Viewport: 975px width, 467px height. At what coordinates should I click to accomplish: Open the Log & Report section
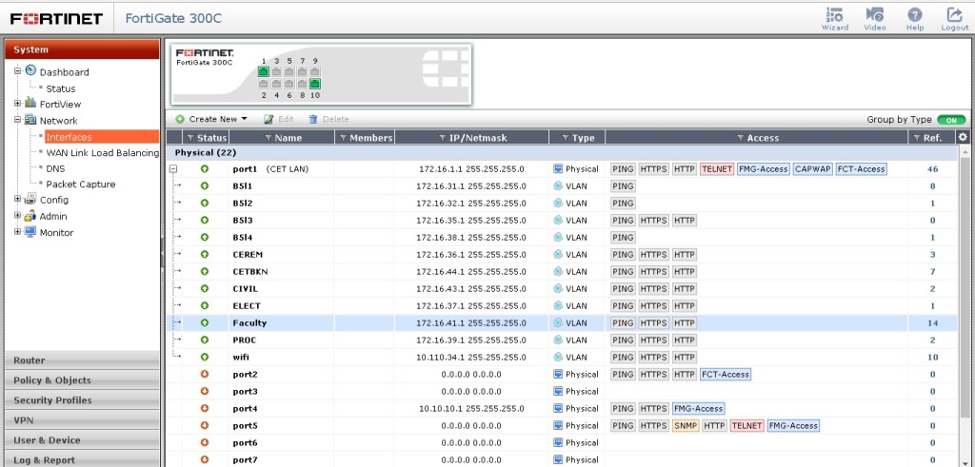coord(82,459)
